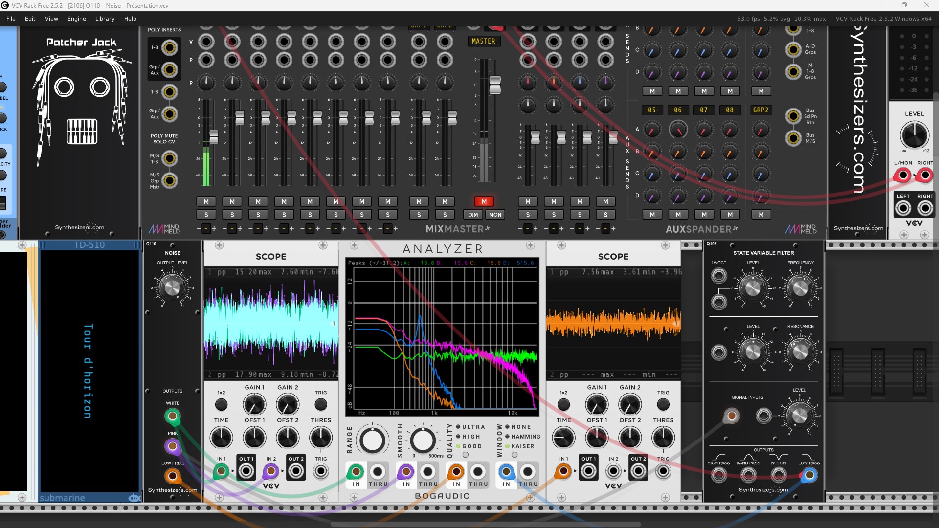Click the audio module L/MON input jack

903,175
